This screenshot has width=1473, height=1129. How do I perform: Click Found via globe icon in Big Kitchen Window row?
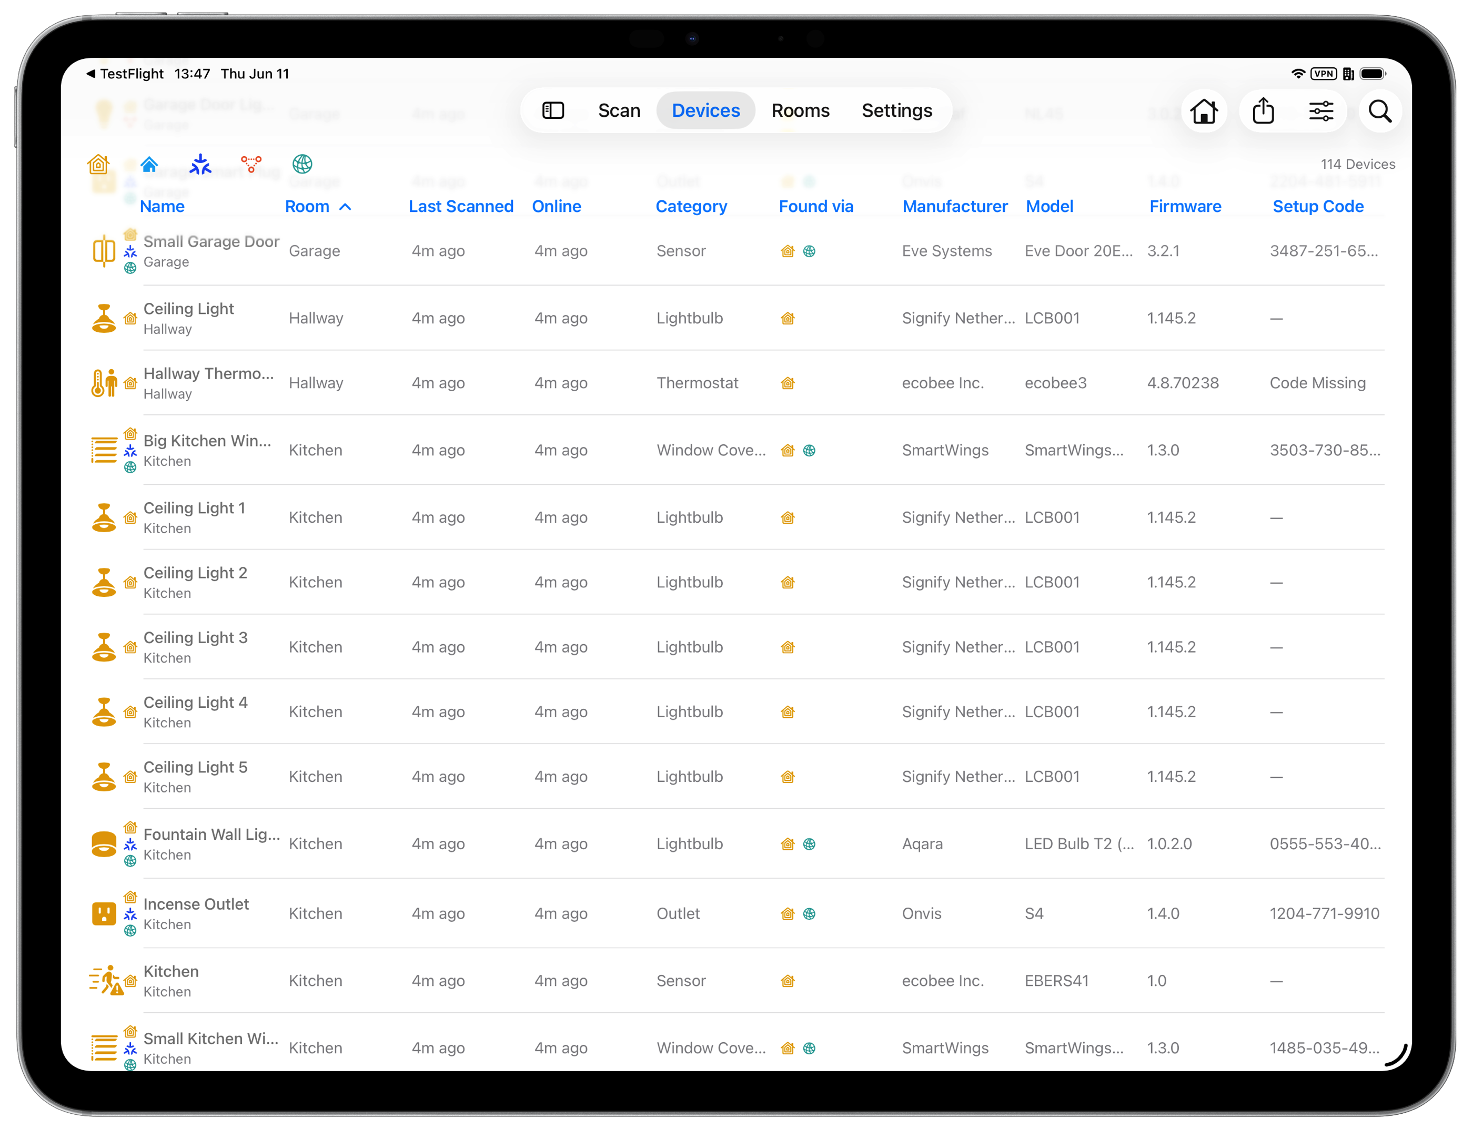(x=810, y=450)
